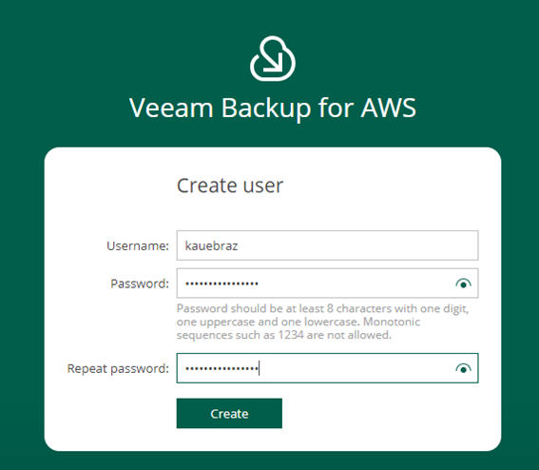Click the "Username:" label

point(138,245)
